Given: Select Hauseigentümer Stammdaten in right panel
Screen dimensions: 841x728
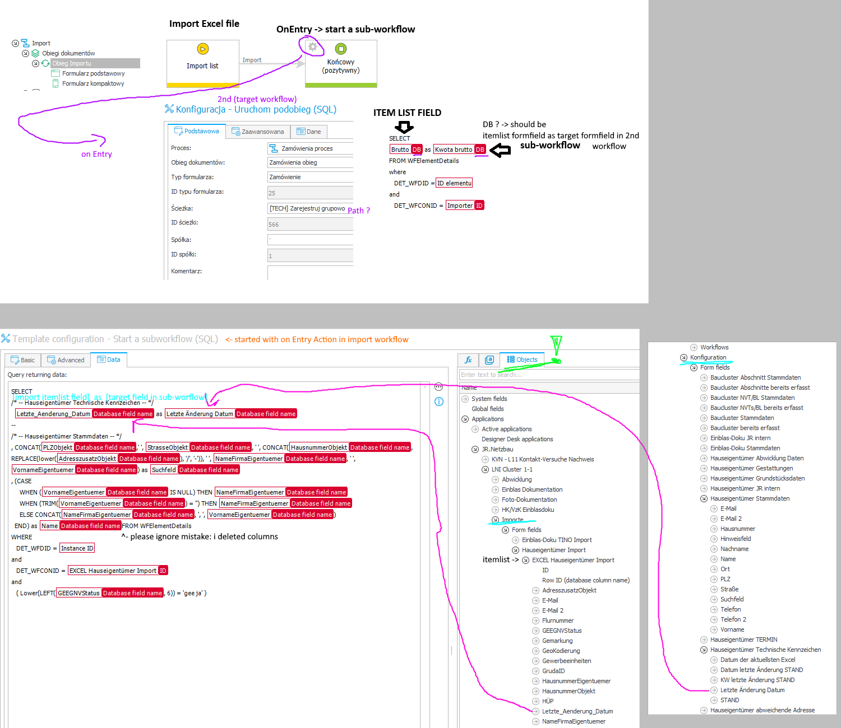Looking at the screenshot, I should coord(750,498).
